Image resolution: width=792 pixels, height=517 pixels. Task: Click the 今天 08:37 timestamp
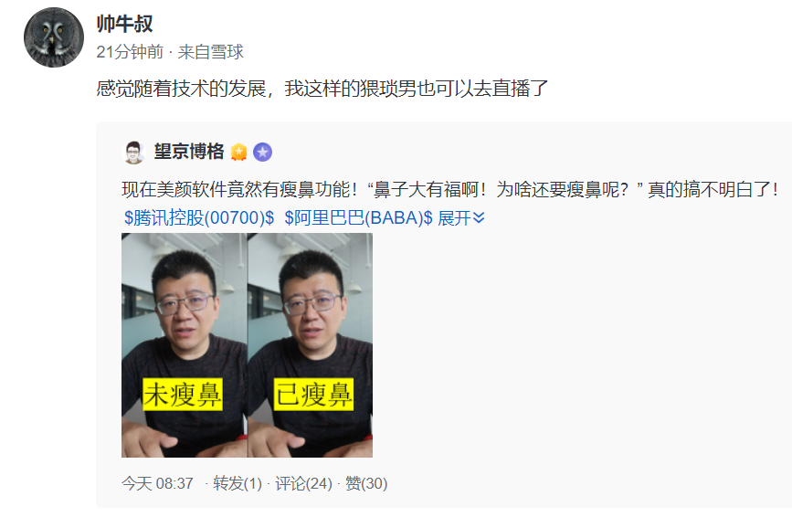[157, 484]
